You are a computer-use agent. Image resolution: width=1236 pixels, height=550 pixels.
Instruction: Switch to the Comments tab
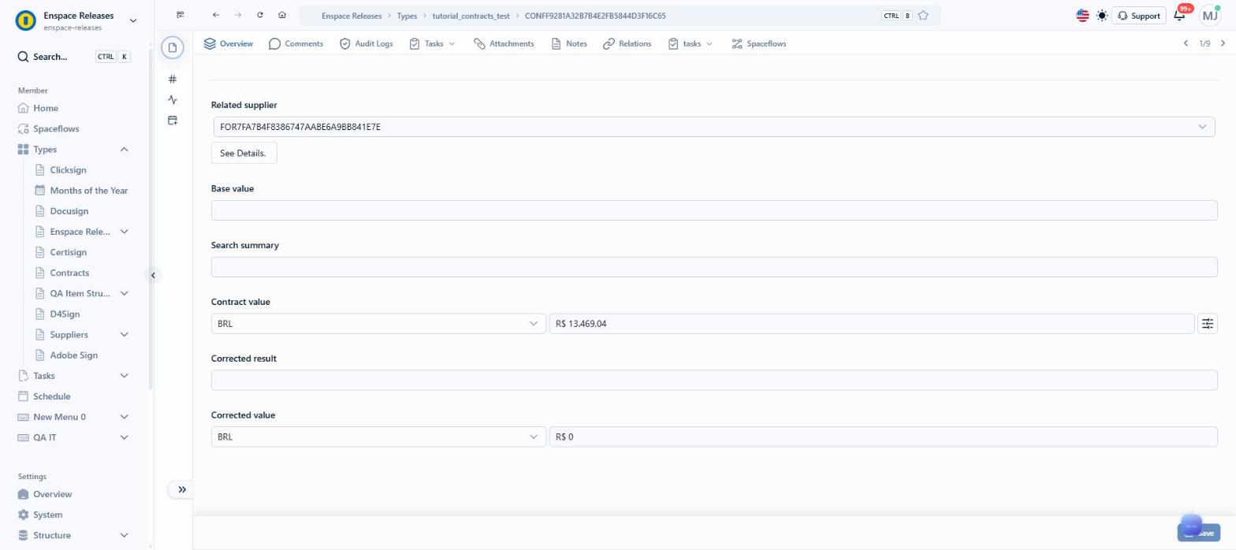click(296, 43)
